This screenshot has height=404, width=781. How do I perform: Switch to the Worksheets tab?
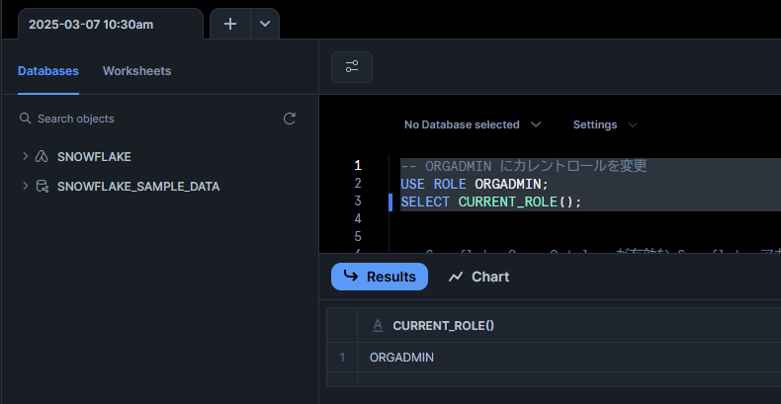(x=137, y=71)
